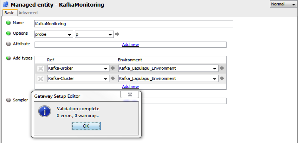Click the Attribute label

click(x=21, y=44)
